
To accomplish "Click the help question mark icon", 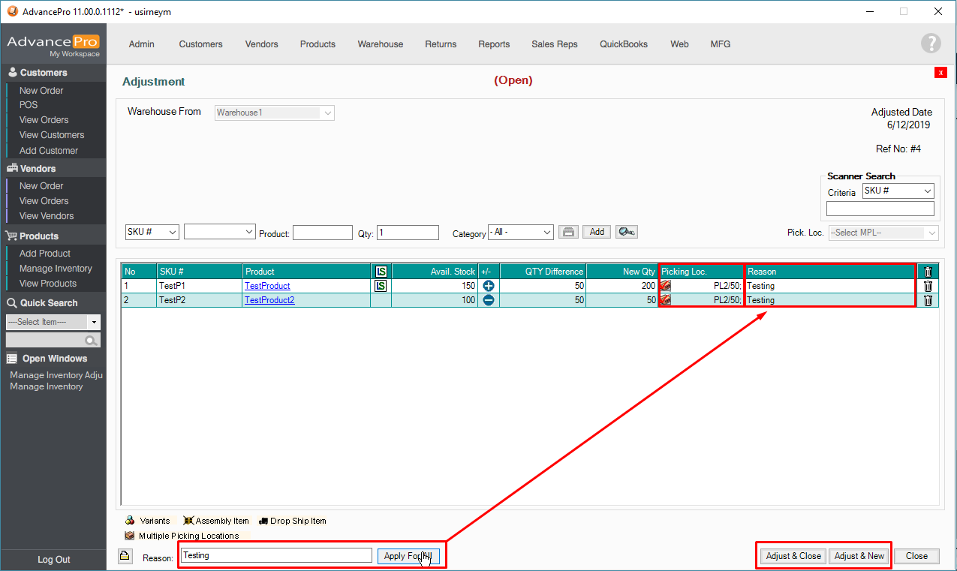I will click(x=931, y=44).
